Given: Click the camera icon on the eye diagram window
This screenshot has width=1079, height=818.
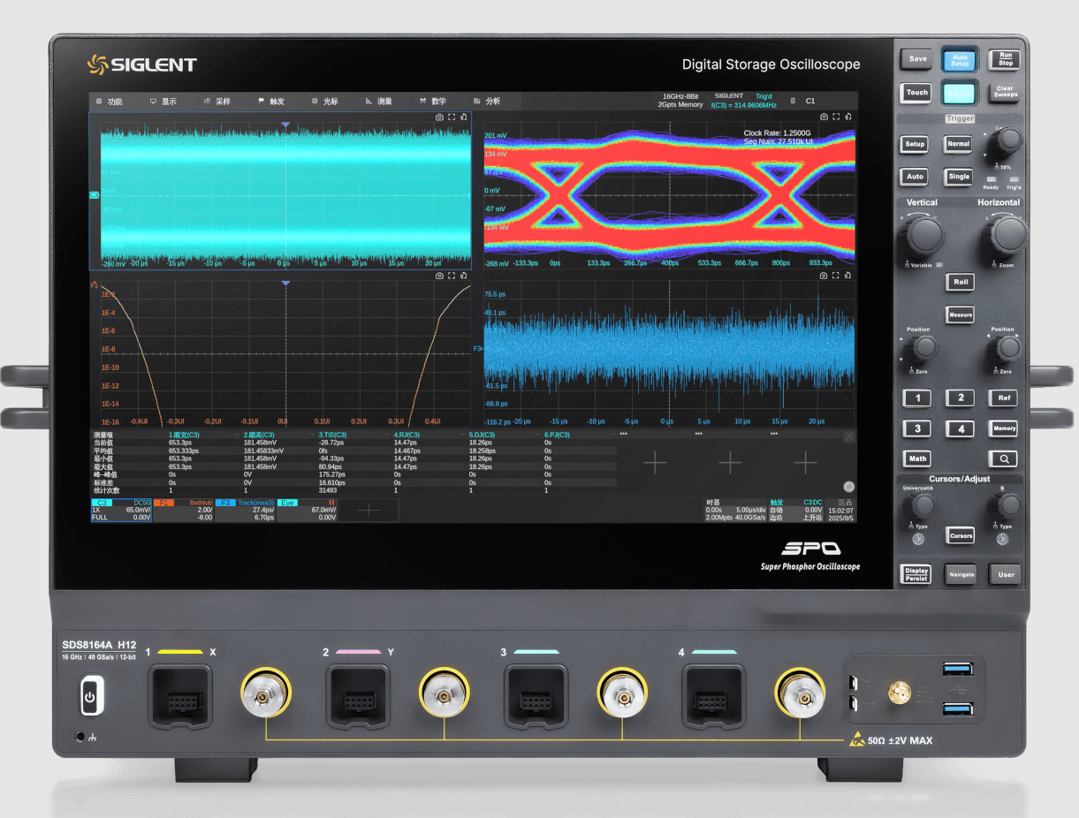Looking at the screenshot, I should pyautogui.click(x=824, y=117).
